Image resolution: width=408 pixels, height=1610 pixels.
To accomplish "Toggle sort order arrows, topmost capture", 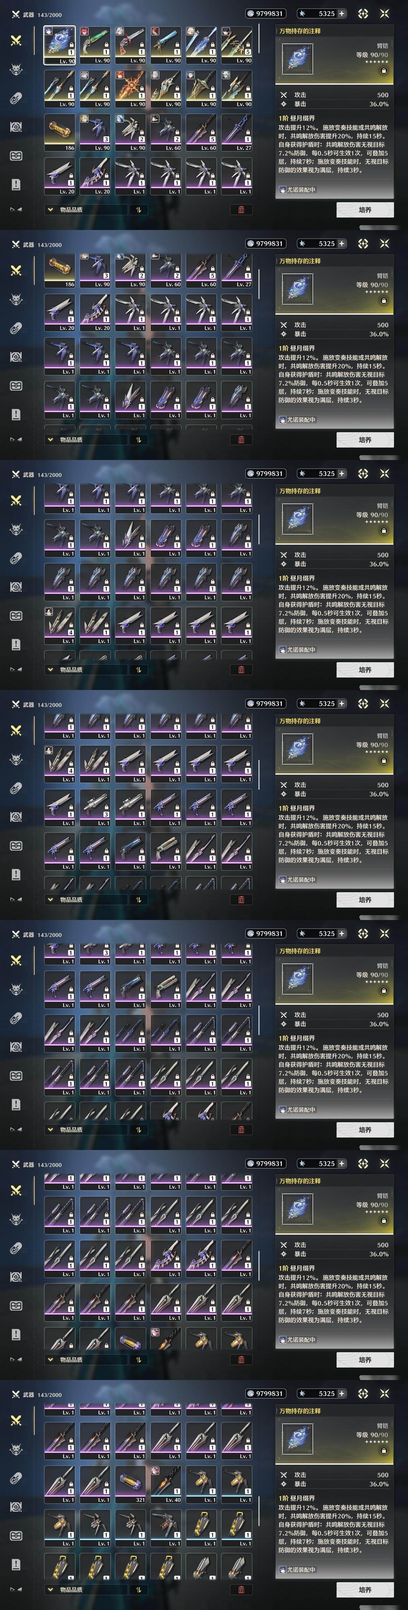I will (138, 210).
